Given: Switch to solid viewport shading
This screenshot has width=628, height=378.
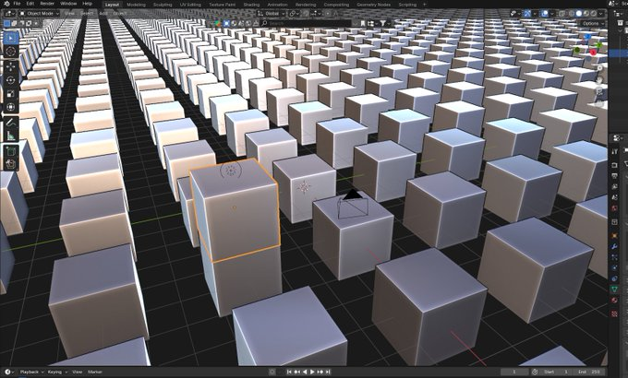Looking at the screenshot, I should 579,14.
